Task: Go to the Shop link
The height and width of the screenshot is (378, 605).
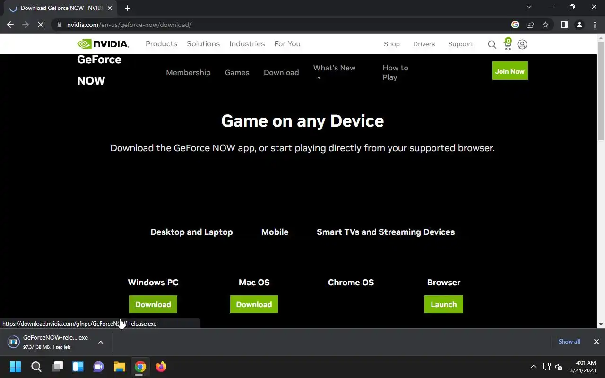Action: tap(392, 44)
